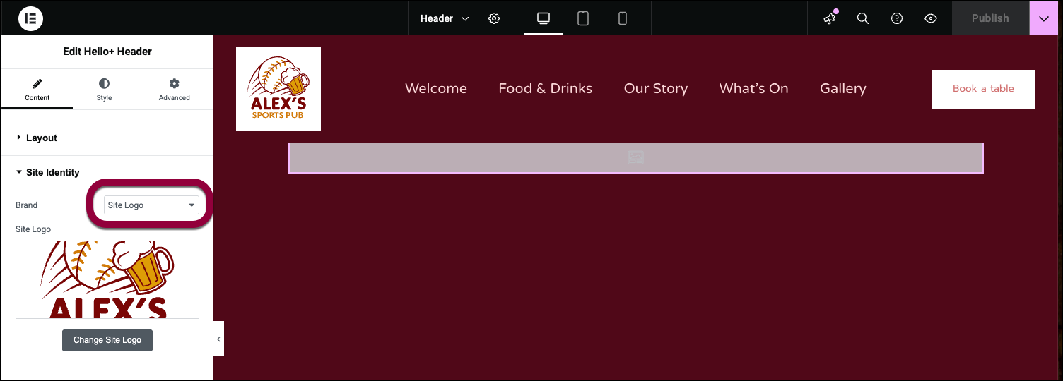Switch to the Style tab
The width and height of the screenshot is (1063, 381).
(104, 90)
